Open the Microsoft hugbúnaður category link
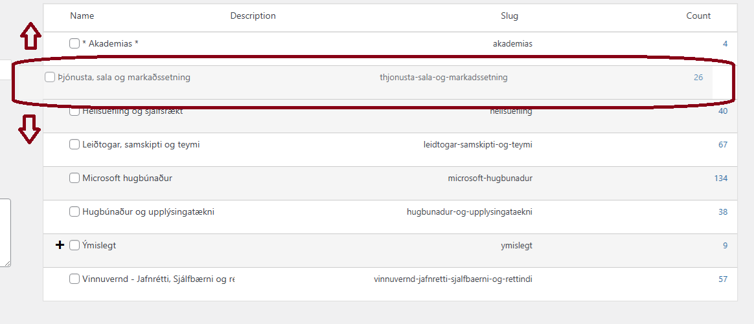The width and height of the screenshot is (754, 324). click(x=127, y=178)
